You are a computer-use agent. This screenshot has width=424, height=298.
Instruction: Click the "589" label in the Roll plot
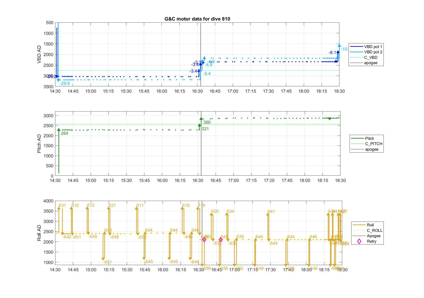point(207,268)
